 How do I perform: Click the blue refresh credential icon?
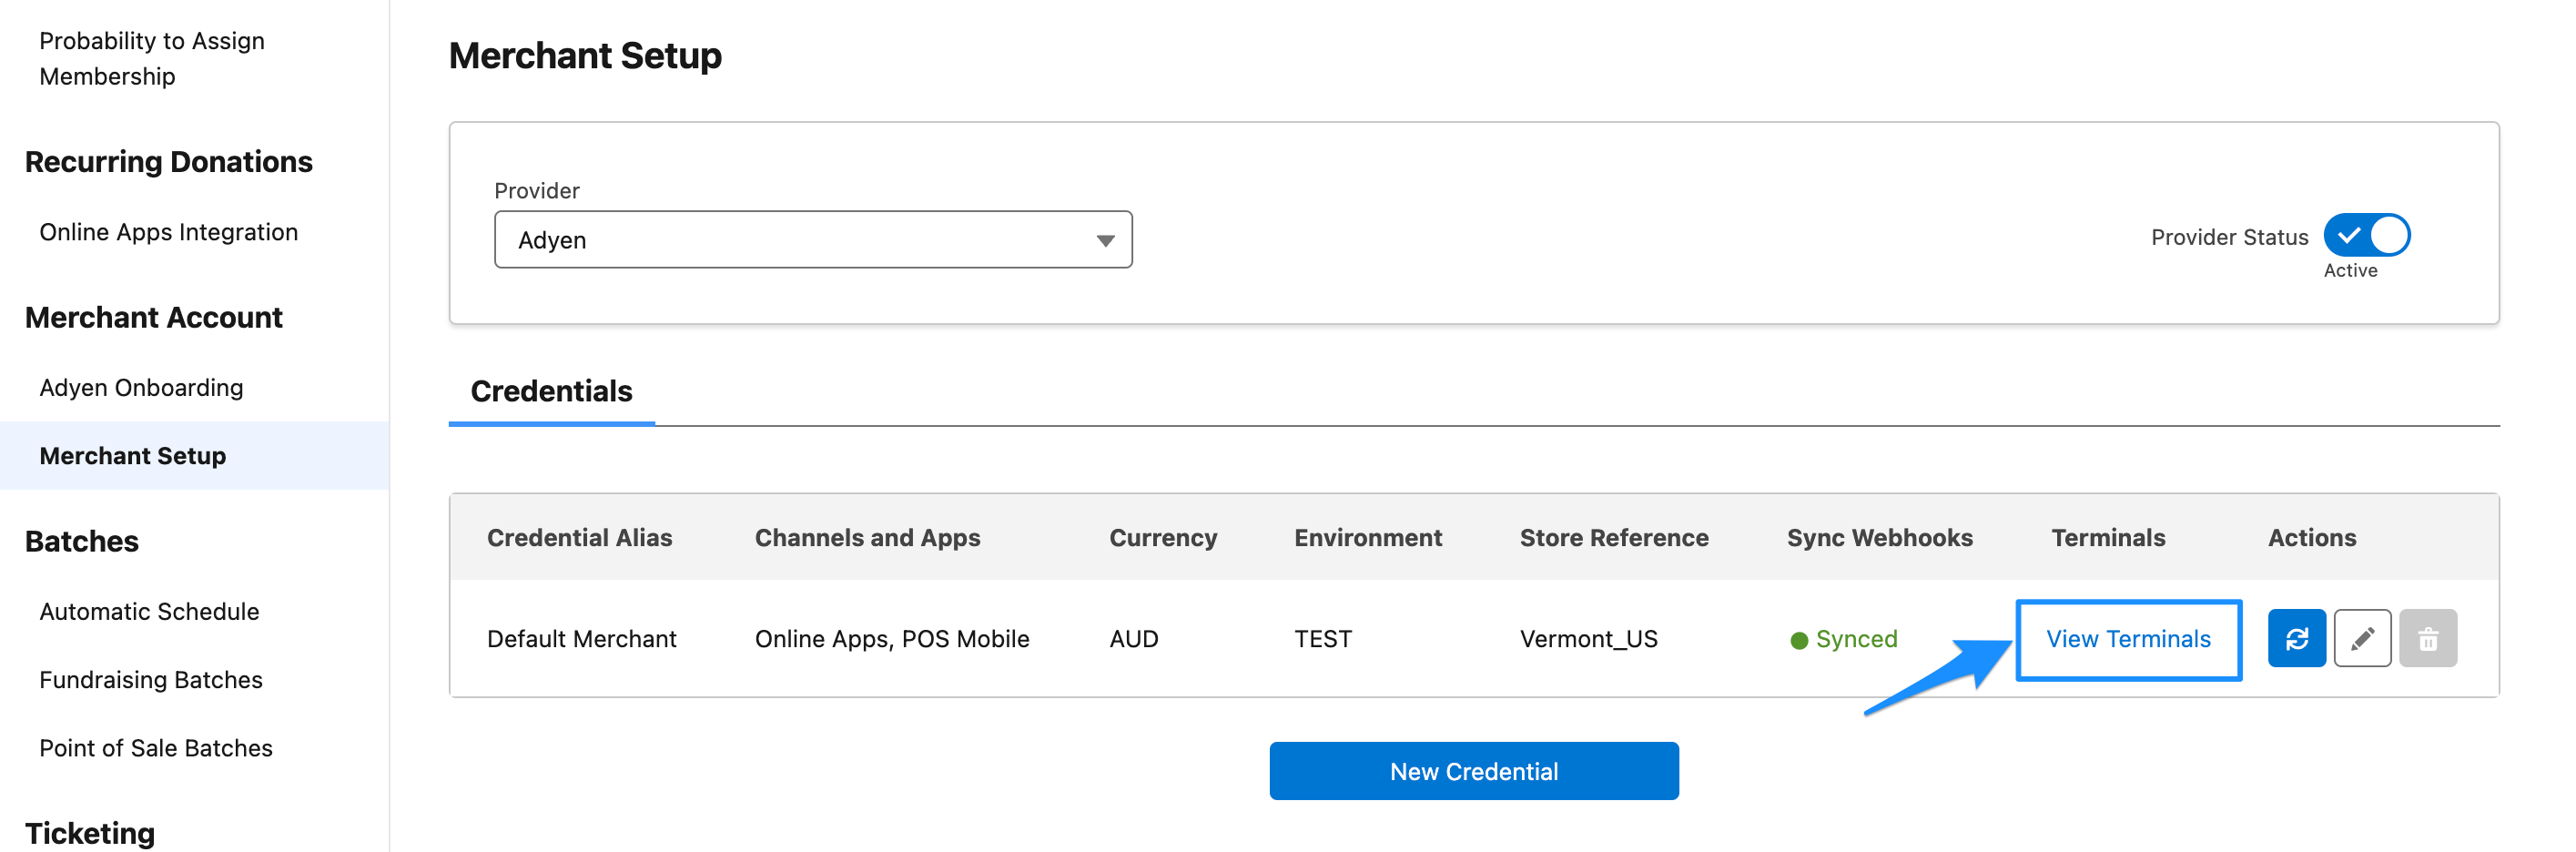(x=2296, y=638)
